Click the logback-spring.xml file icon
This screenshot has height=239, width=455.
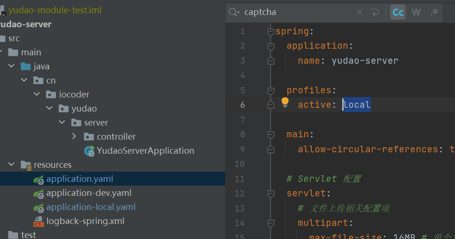(38, 221)
